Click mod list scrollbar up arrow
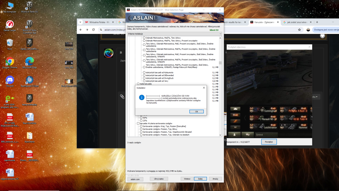 point(220,38)
